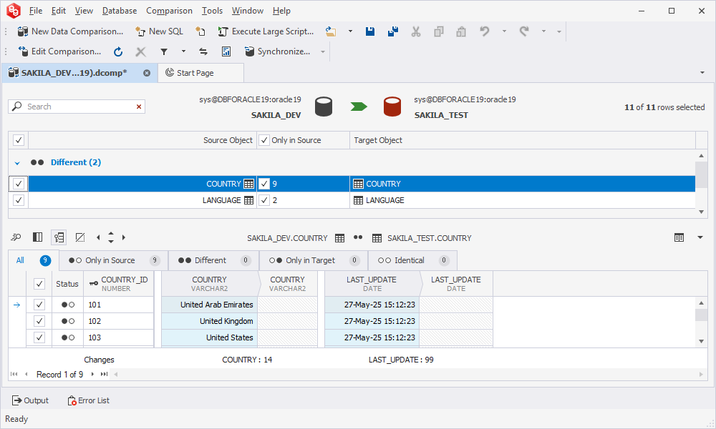Viewport: 716px width, 429px height.
Task: Click the view options icon at right of data pane
Action: 679,237
